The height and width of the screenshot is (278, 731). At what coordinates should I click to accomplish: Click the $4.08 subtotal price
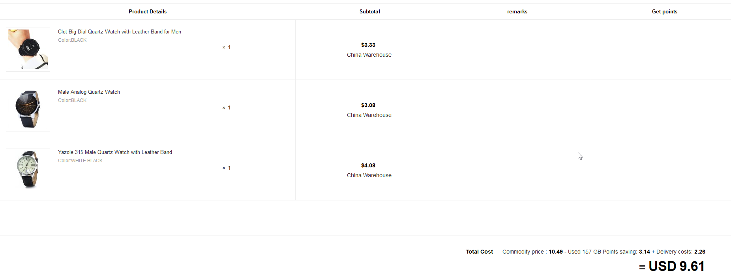coord(368,166)
